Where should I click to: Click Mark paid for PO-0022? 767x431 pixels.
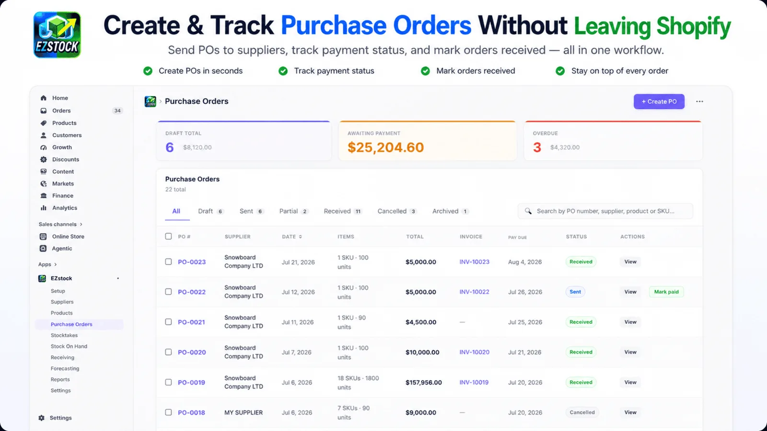(666, 292)
